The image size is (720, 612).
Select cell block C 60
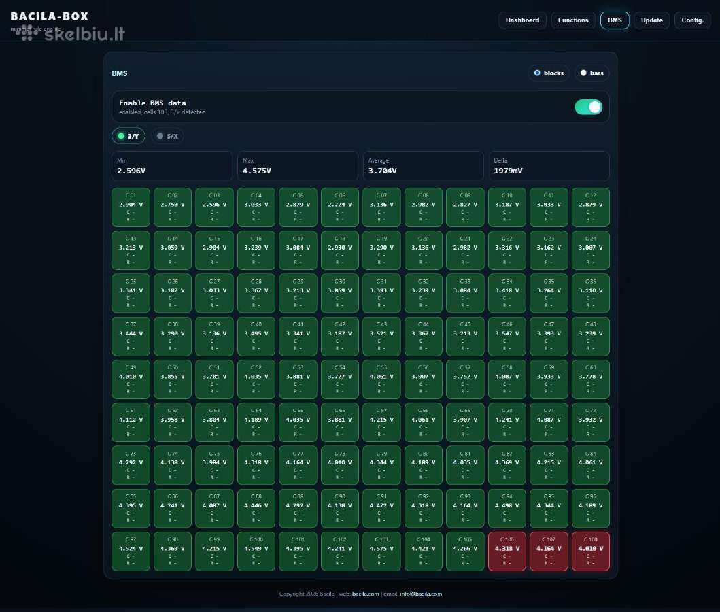tap(591, 379)
